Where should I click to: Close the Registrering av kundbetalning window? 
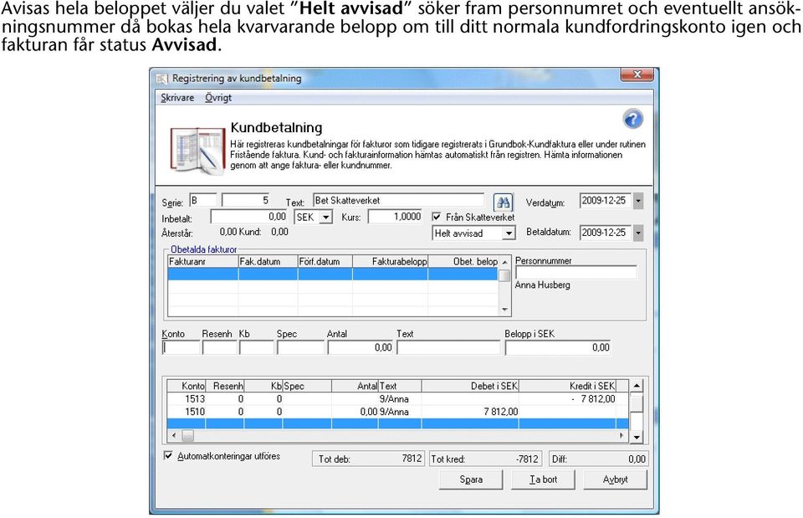[x=637, y=74]
